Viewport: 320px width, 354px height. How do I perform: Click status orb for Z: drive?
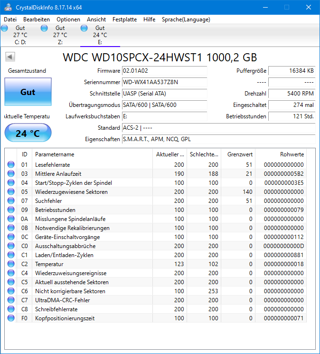click(44, 28)
